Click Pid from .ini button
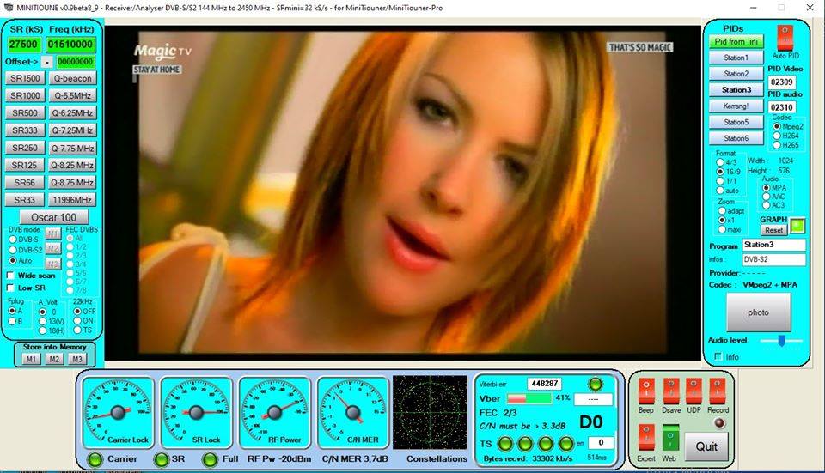The image size is (825, 473). click(736, 41)
